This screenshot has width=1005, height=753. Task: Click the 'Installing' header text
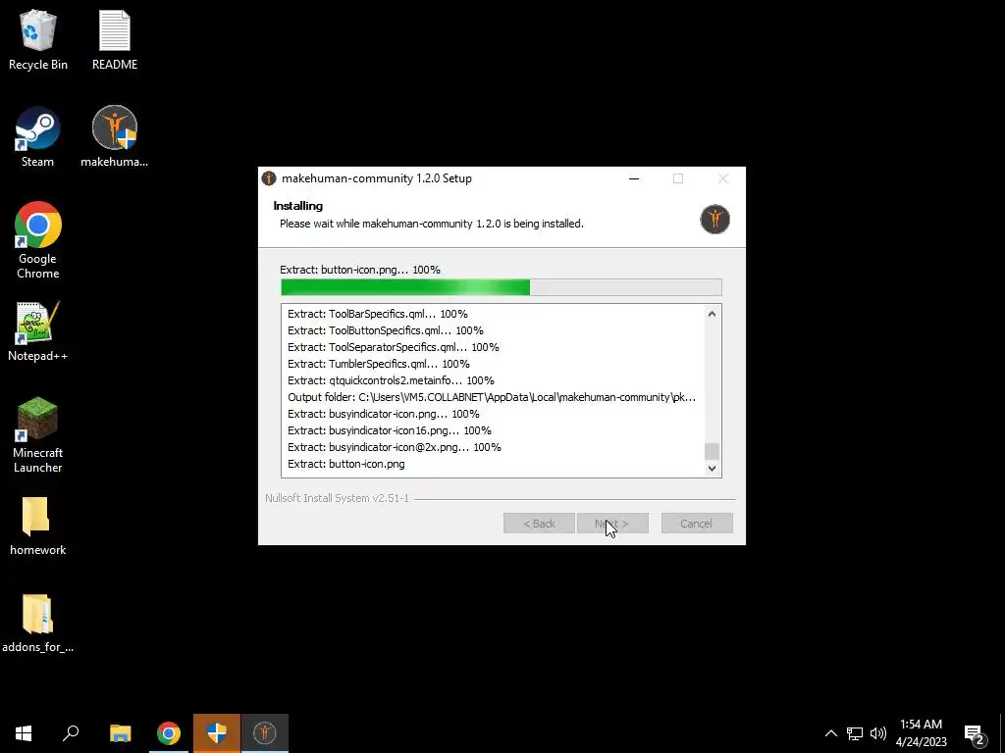pyautogui.click(x=298, y=206)
